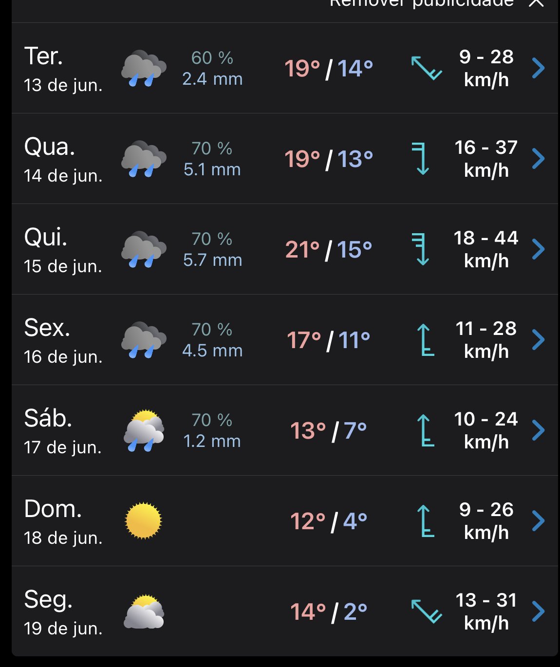Expand Ter. 13 de jun. details chevron
The width and height of the screenshot is (560, 667).
pyautogui.click(x=538, y=68)
